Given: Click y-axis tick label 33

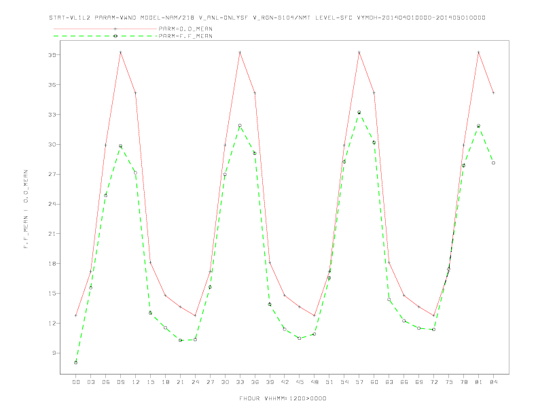Looking at the screenshot, I should point(52,115).
